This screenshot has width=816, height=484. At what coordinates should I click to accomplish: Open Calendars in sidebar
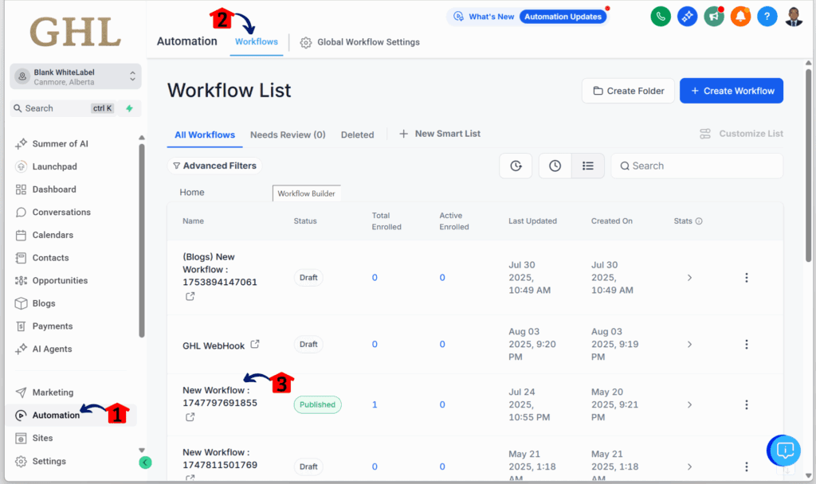[52, 235]
